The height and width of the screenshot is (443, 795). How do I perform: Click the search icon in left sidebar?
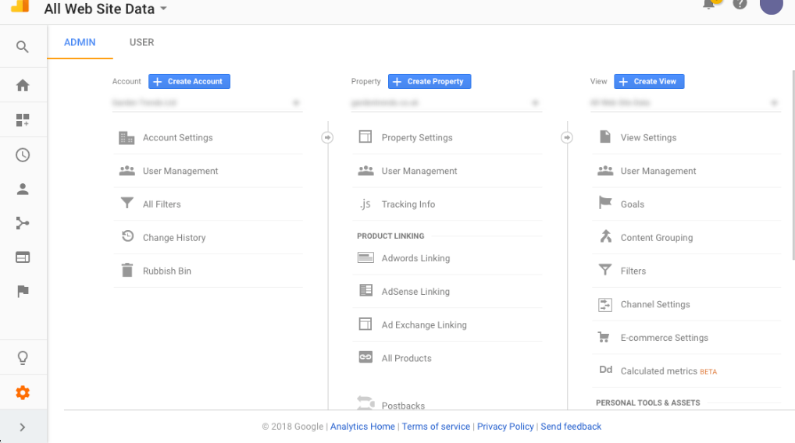pyautogui.click(x=23, y=47)
